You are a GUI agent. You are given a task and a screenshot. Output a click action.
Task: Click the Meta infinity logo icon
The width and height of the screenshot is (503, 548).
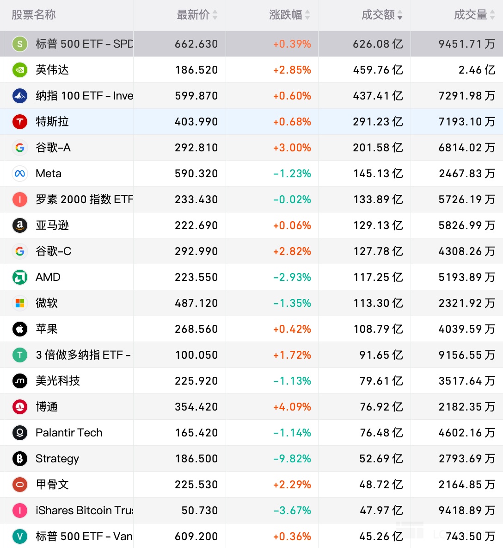pos(19,174)
